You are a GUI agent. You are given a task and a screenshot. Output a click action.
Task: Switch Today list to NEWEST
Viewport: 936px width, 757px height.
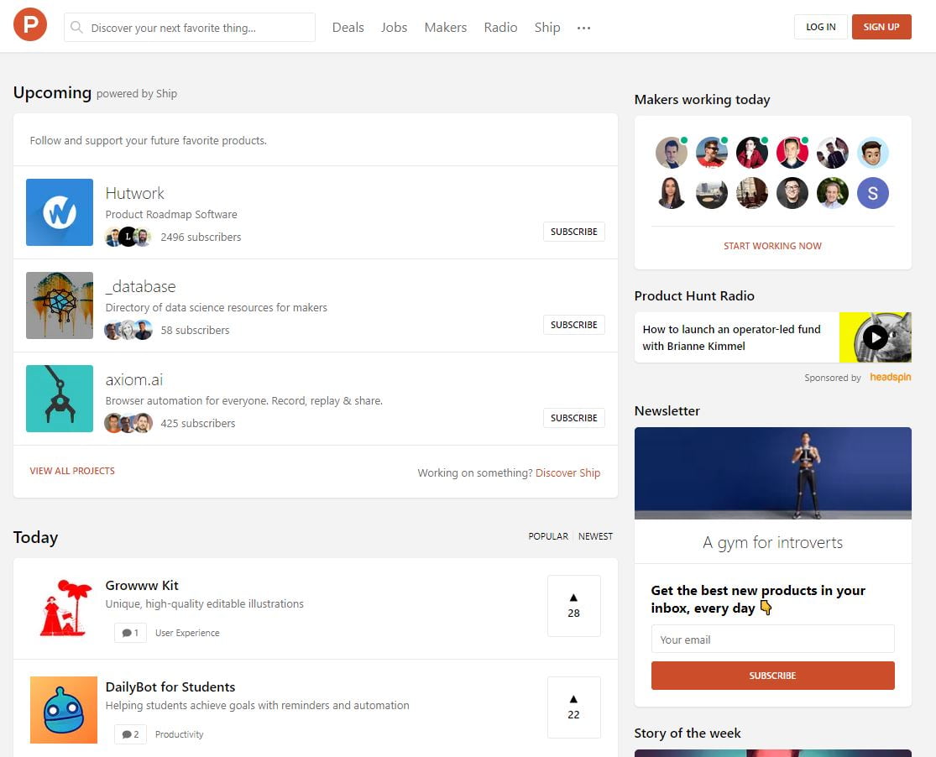point(595,536)
